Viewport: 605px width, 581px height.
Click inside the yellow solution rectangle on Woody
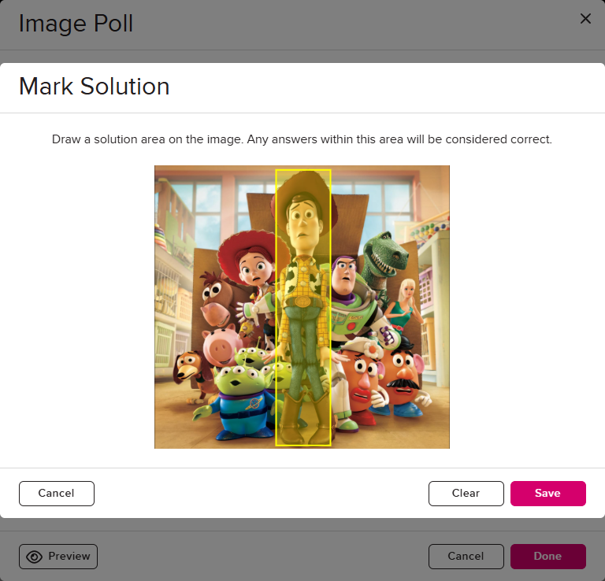point(303,308)
